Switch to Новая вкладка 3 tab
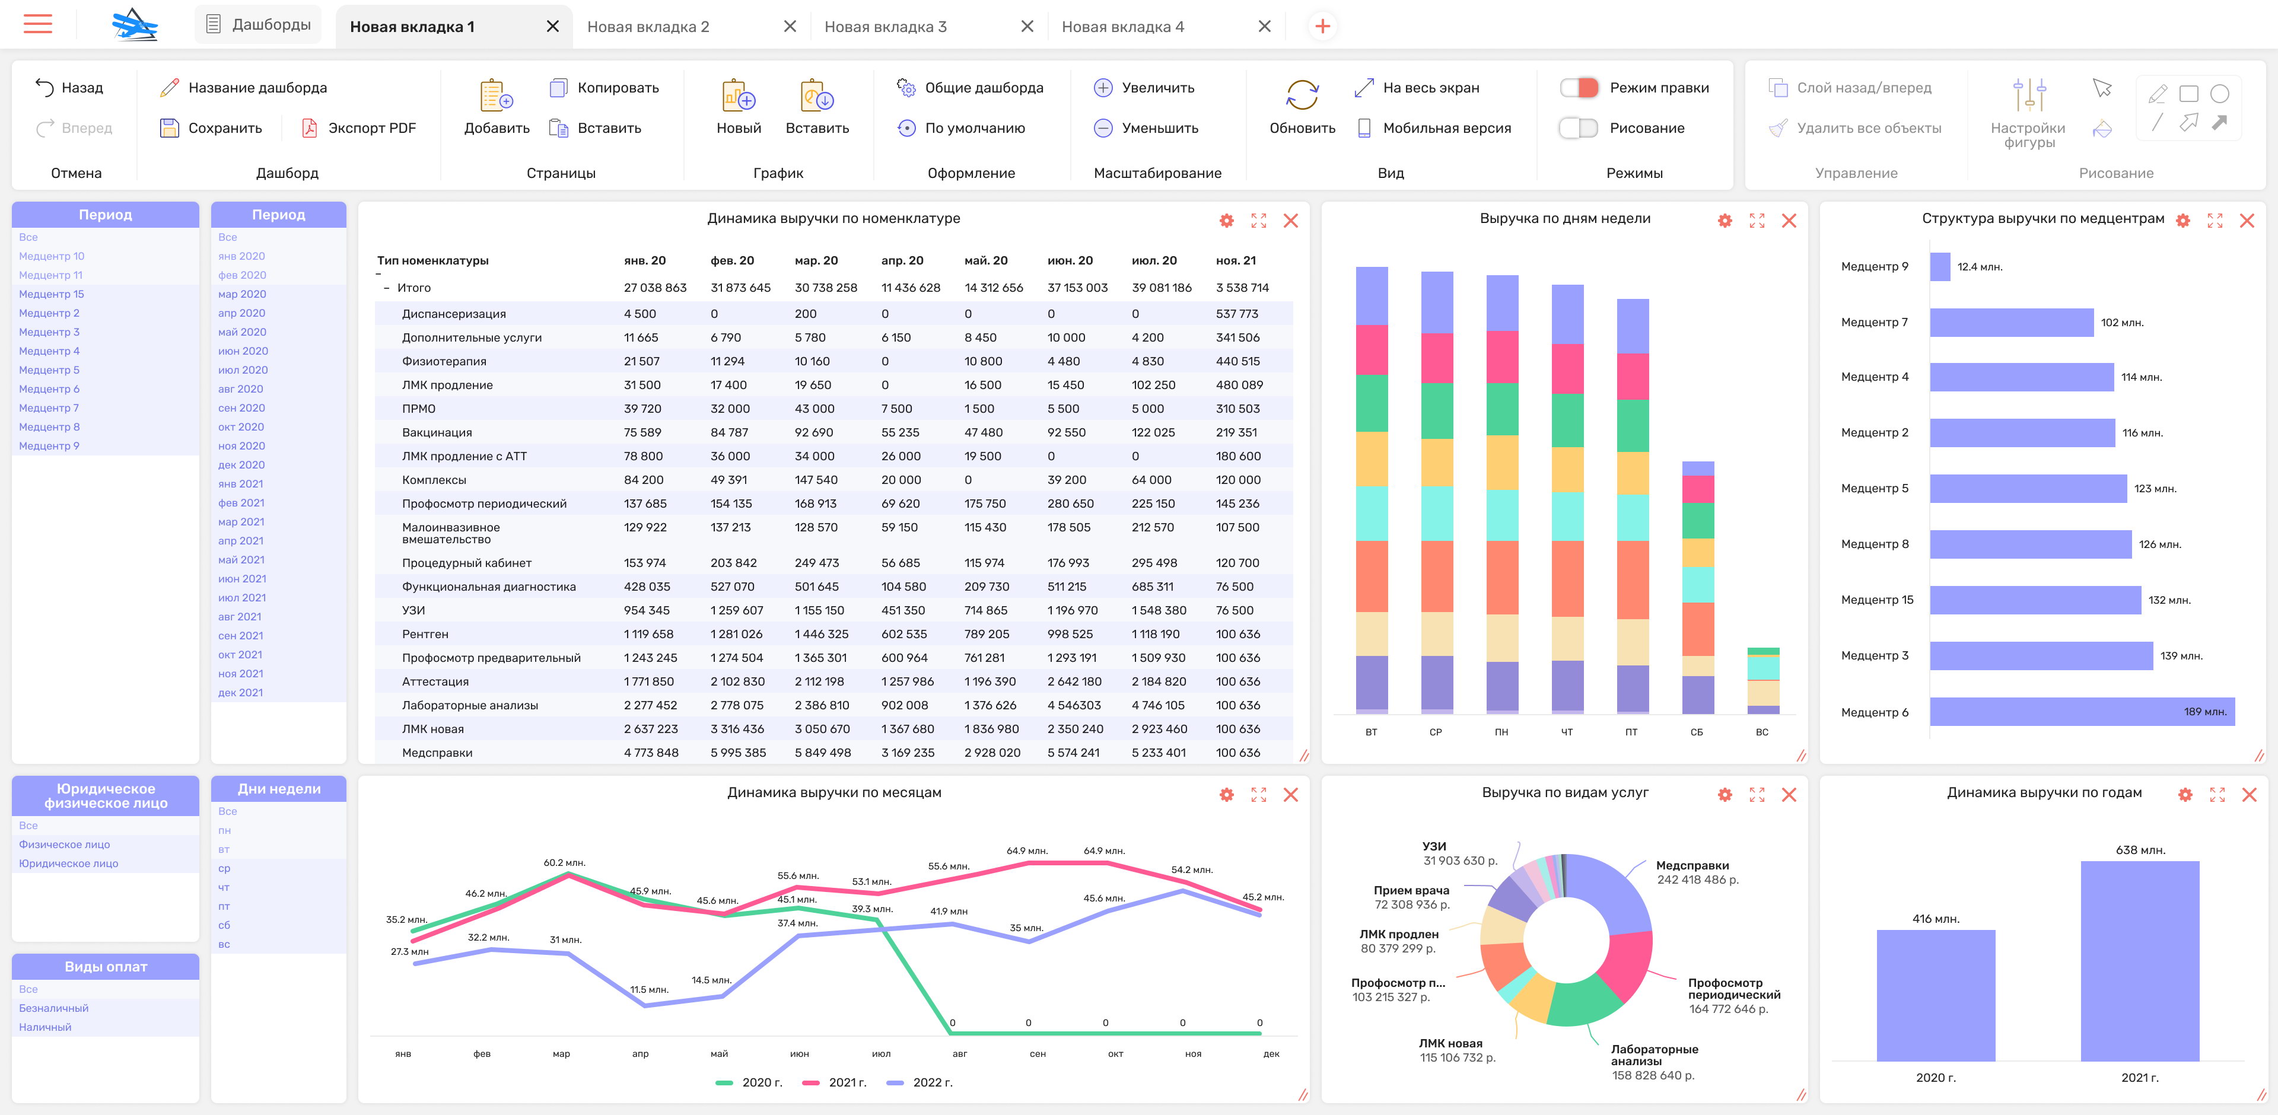2278x1115 pixels. click(x=885, y=27)
